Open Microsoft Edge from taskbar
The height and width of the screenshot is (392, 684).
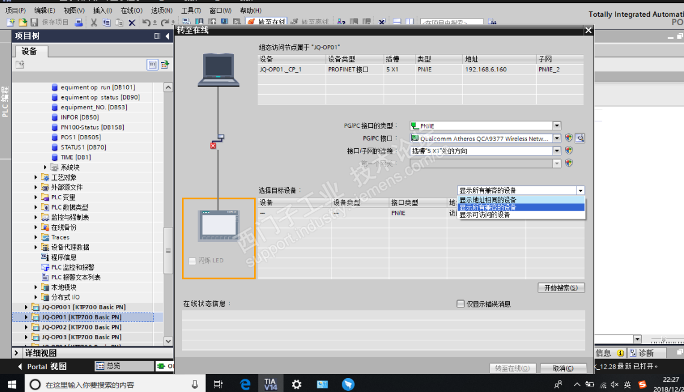(x=245, y=384)
